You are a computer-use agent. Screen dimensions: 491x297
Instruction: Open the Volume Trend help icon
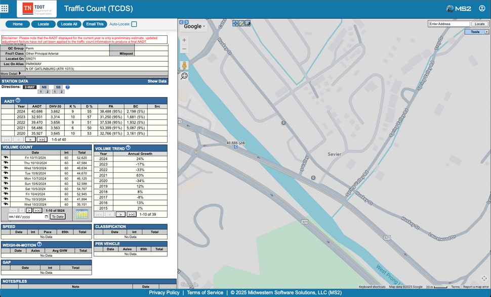click(x=128, y=148)
